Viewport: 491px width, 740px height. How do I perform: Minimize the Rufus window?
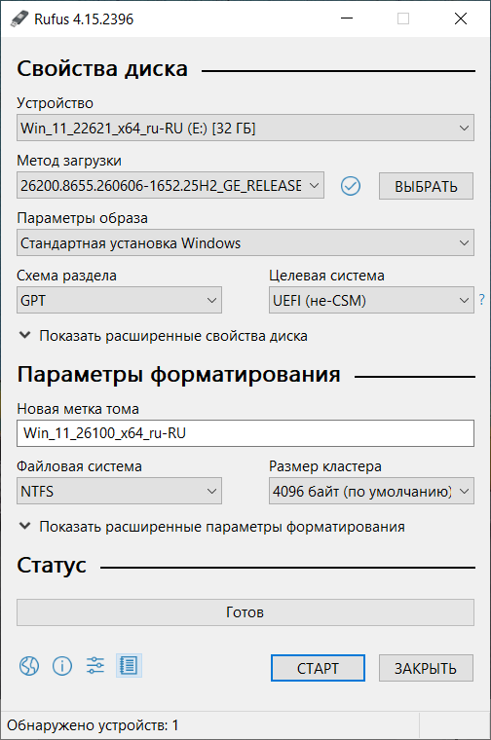(347, 18)
